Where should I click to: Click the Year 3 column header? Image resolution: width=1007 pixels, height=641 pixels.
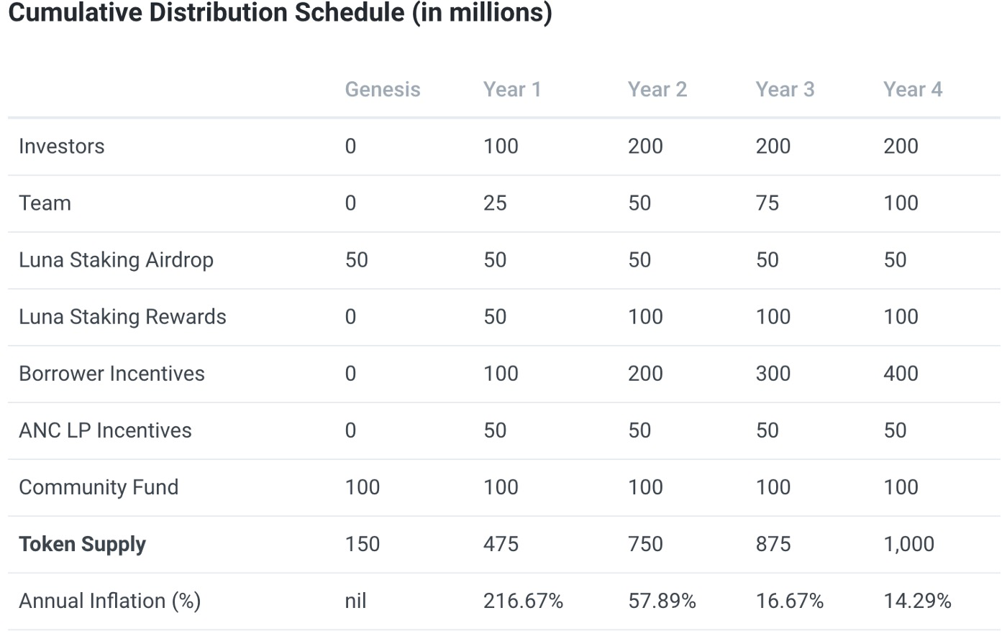pyautogui.click(x=785, y=89)
